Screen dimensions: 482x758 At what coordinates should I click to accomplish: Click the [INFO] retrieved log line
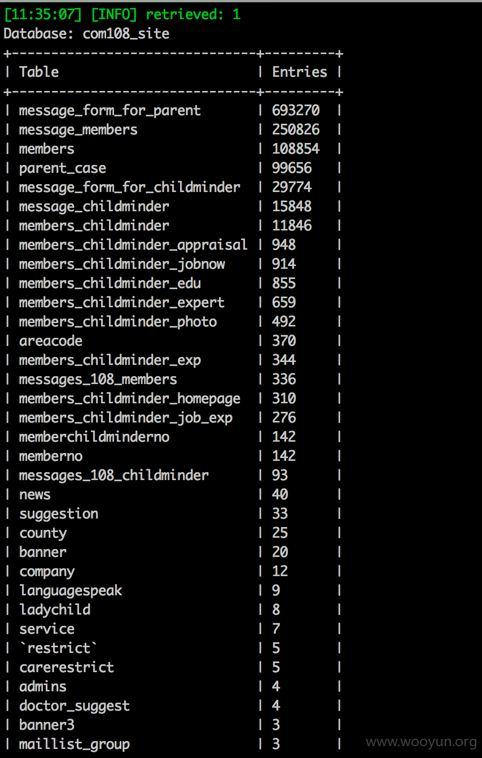click(122, 14)
